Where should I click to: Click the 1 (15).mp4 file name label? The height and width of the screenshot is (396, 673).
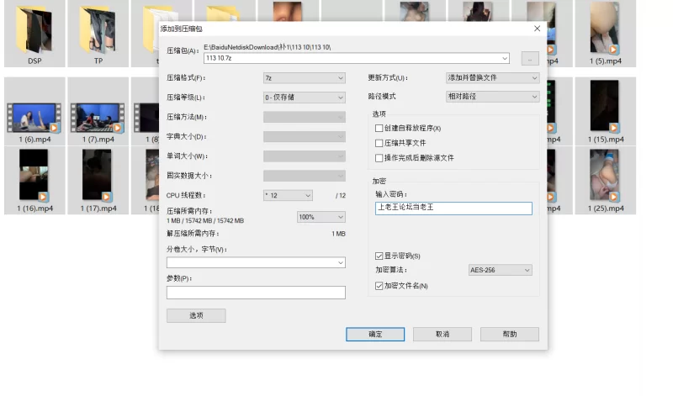coord(606,140)
